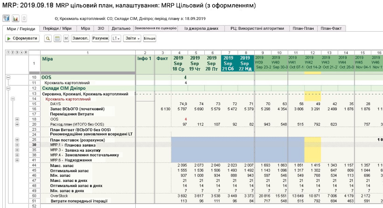Click the column settings grid icon

point(57,39)
